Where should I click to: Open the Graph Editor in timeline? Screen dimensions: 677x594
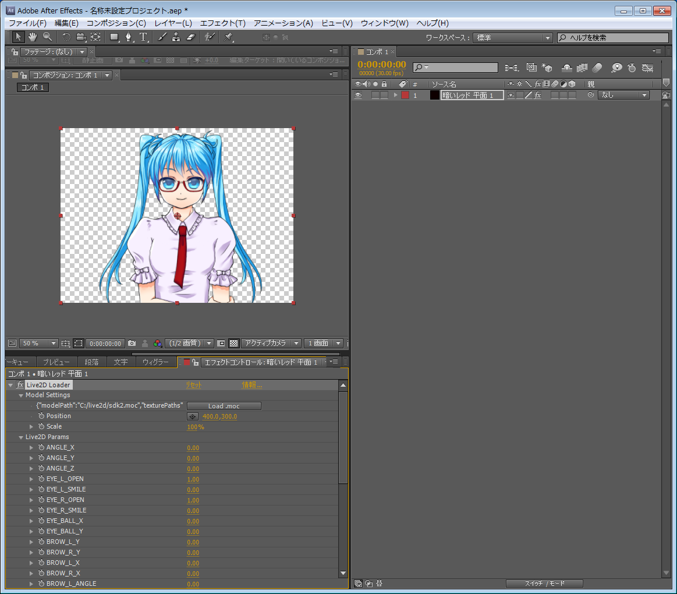648,68
